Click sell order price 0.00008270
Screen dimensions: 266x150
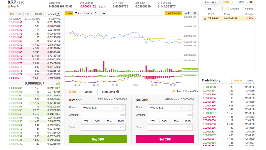point(15,78)
